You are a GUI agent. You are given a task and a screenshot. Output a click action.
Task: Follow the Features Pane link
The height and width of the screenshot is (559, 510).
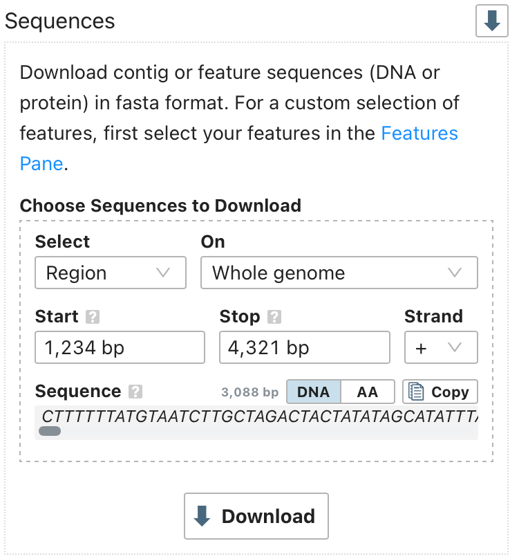point(419,133)
